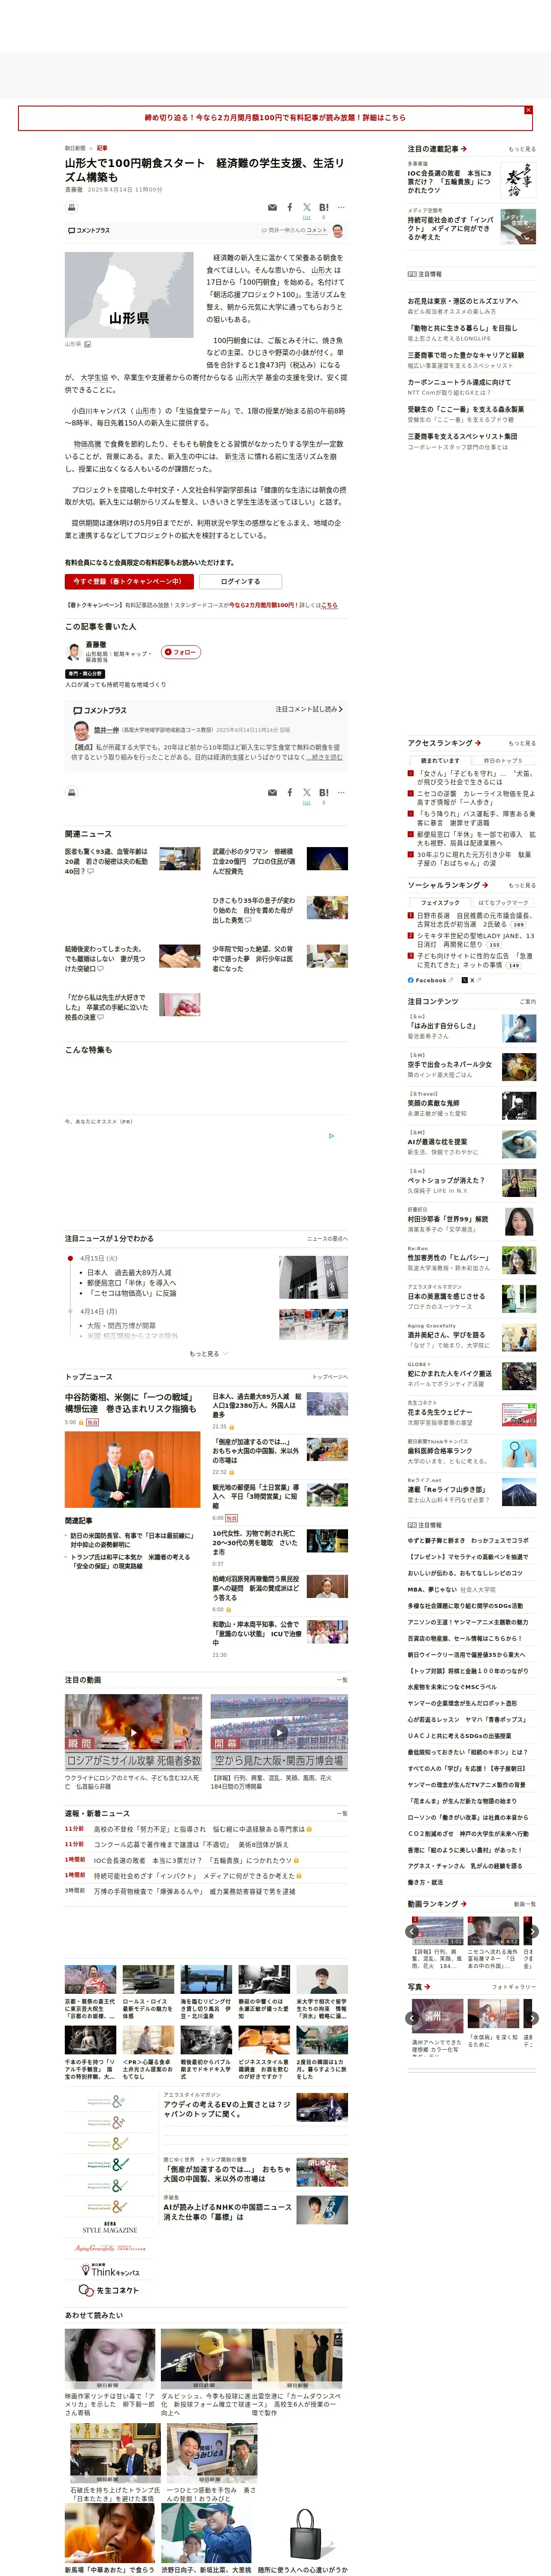Click the 記事 breadcrumb link
Screen dimensions: 551x2576
(102, 148)
